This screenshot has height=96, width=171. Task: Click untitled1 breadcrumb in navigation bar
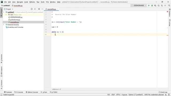6,6
